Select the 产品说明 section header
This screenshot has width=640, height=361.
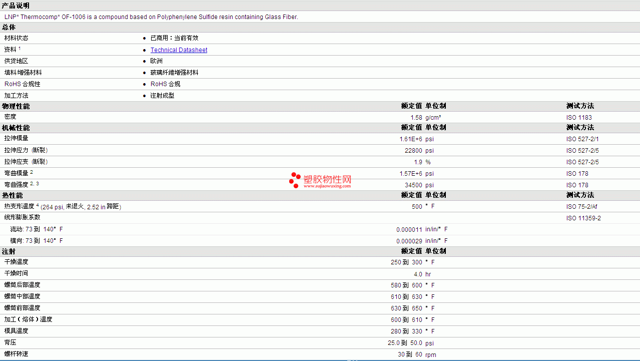coord(16,6)
